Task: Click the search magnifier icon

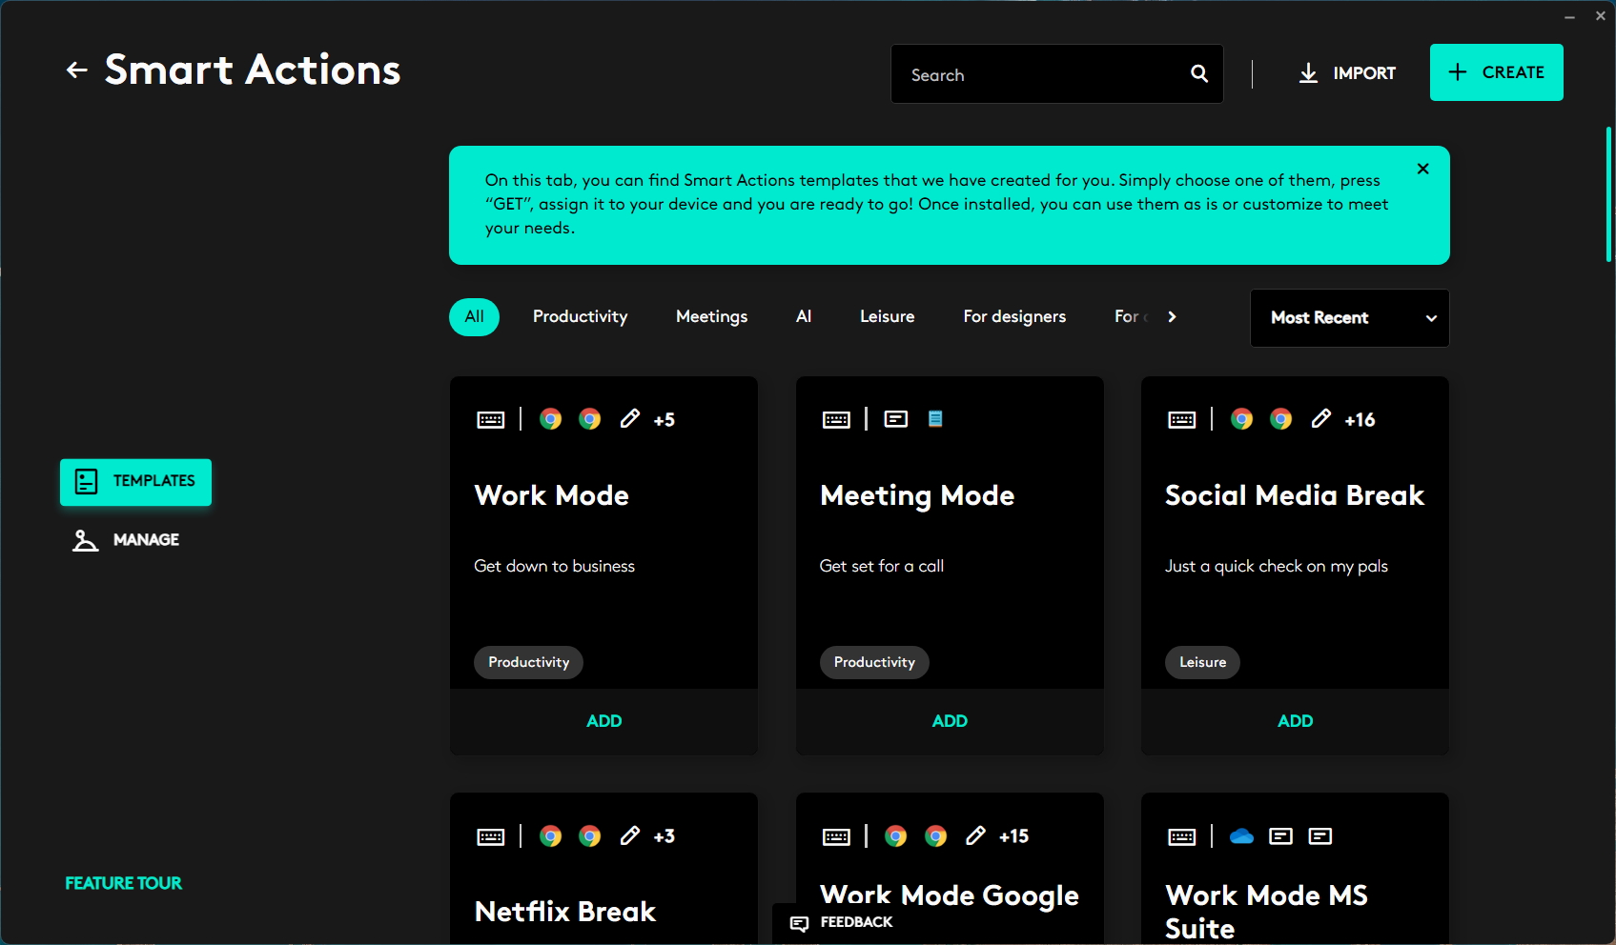Action: [1198, 73]
